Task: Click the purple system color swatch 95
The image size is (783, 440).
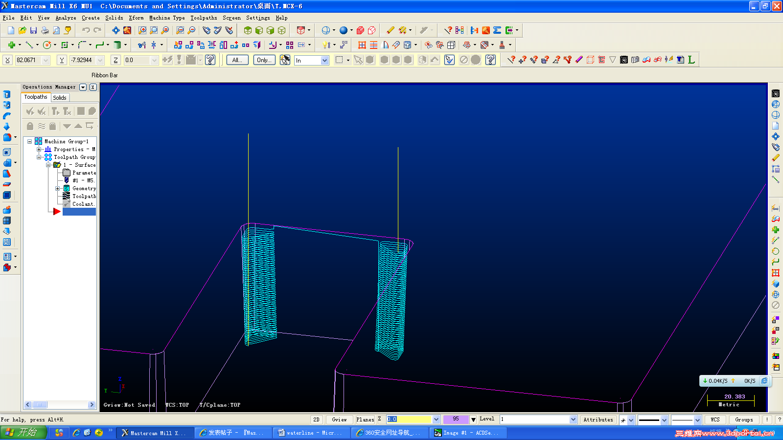Action: 456,419
